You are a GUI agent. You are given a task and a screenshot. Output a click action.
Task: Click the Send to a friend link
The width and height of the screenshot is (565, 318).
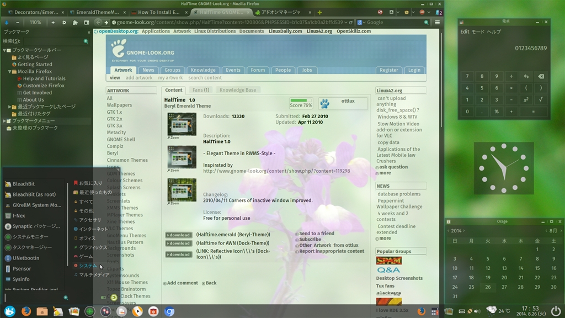[x=316, y=234]
